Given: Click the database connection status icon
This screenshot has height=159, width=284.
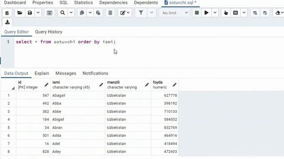Looking at the screenshot, I should coord(7,13).
